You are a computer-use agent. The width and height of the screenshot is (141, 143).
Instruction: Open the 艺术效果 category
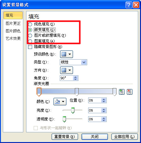(13, 39)
